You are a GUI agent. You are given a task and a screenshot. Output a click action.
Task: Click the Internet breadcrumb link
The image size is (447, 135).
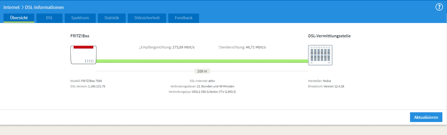click(11, 7)
